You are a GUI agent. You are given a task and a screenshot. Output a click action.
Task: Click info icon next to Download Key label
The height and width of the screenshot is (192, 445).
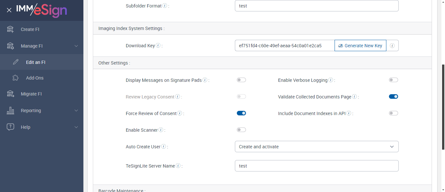[x=158, y=46]
